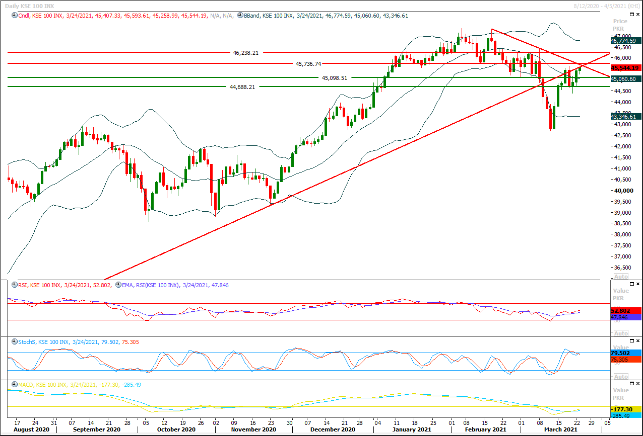This screenshot has width=643, height=436.
Task: Toggle Auto scale on price pane
Action: 621,277
